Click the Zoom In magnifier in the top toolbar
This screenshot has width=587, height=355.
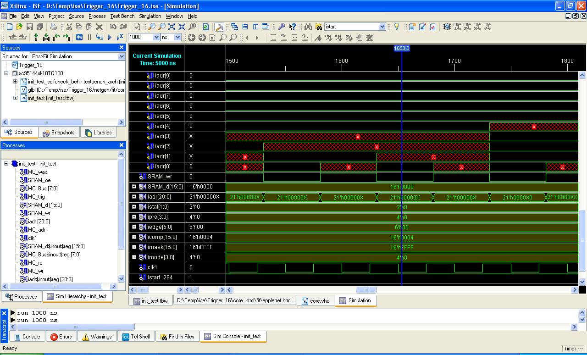pos(152,27)
